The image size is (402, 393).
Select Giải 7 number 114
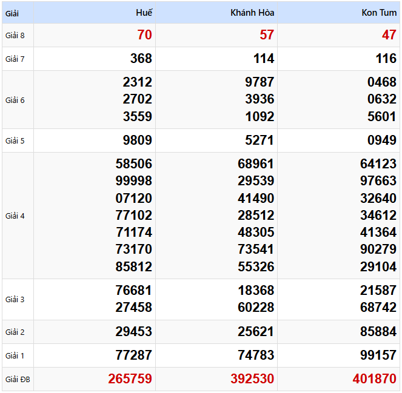[x=263, y=59]
